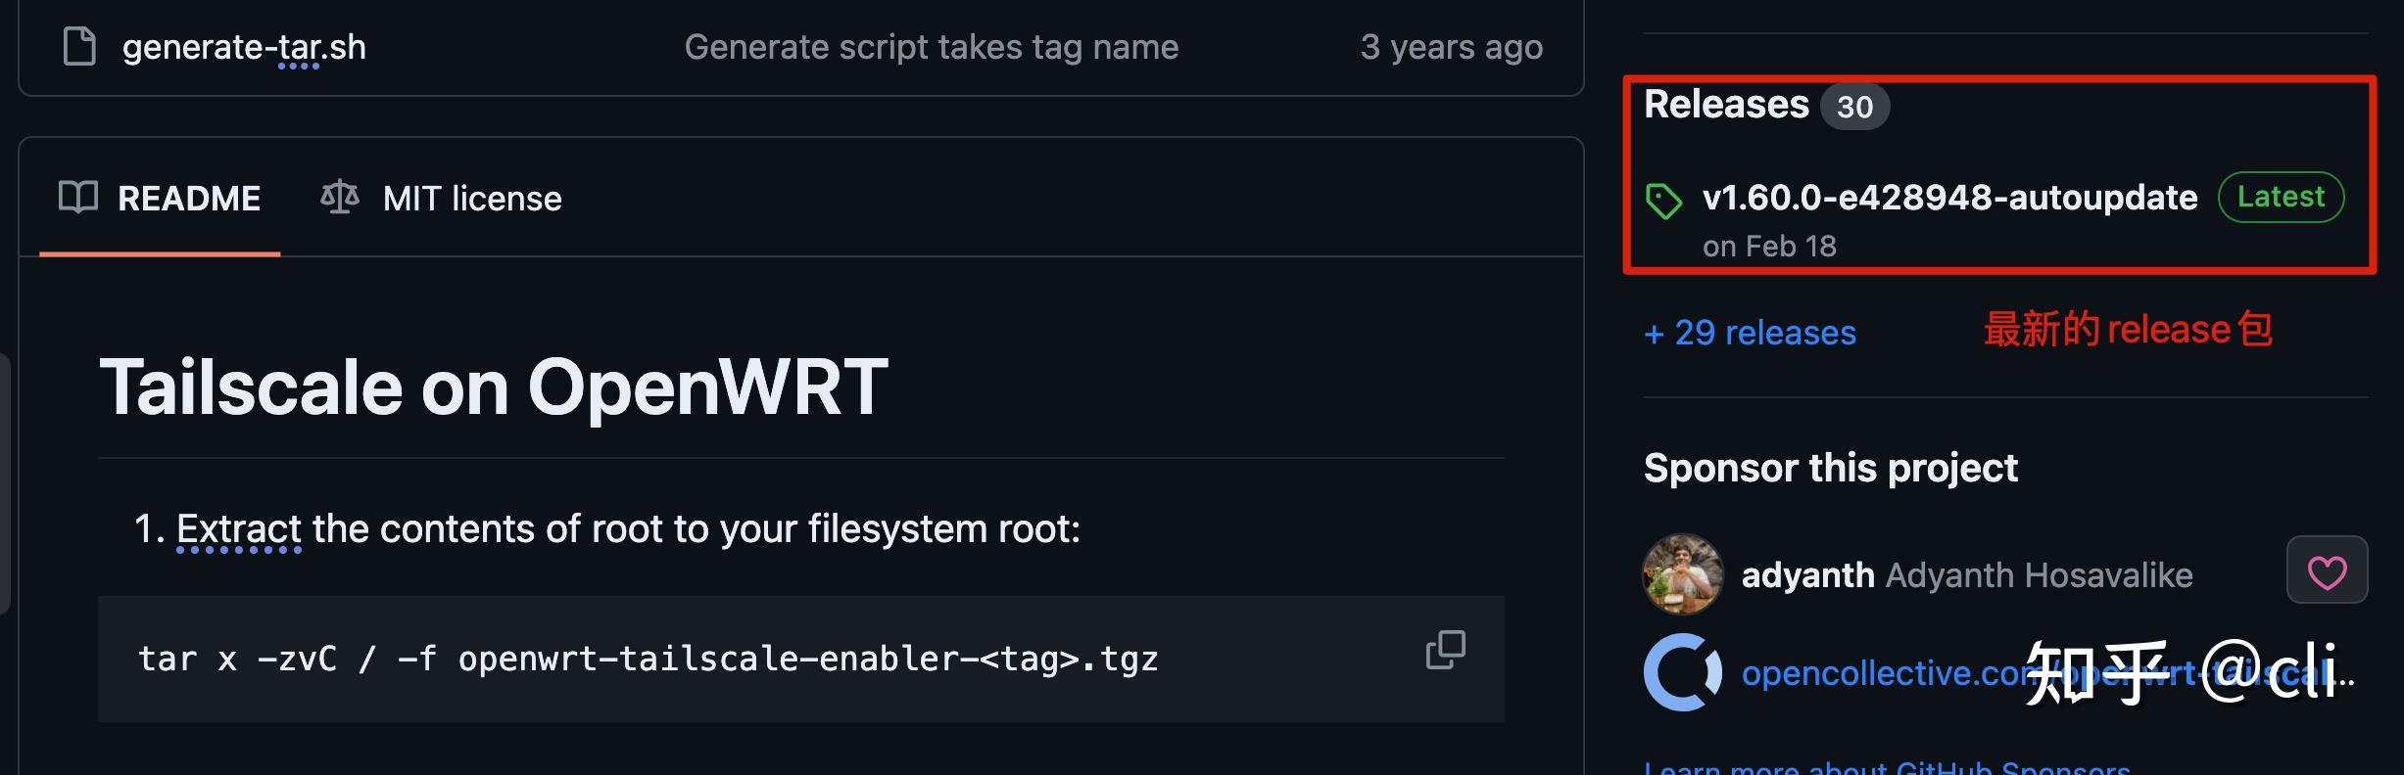
Task: Click the heart Sponsor button
Action: 2327,570
